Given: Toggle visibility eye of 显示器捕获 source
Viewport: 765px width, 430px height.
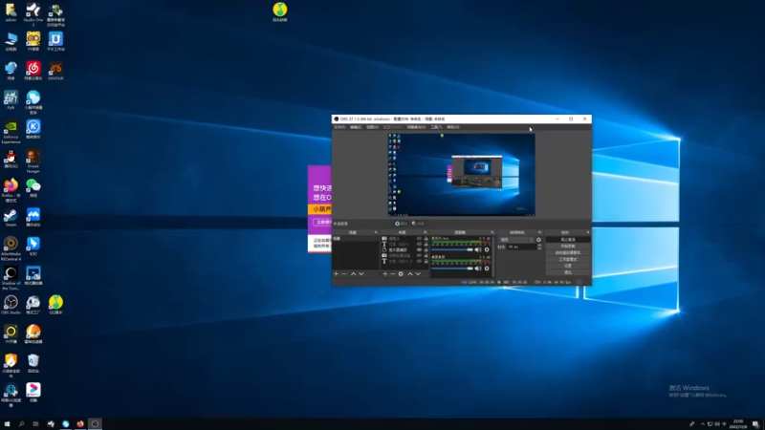Looking at the screenshot, I should click(x=419, y=249).
